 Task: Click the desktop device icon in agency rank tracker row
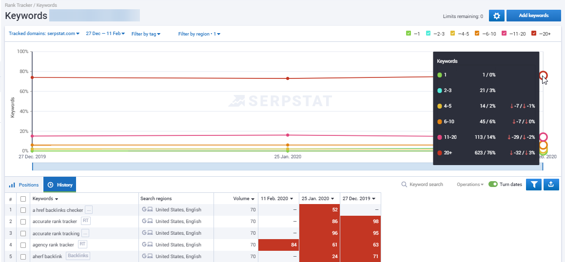150,244
